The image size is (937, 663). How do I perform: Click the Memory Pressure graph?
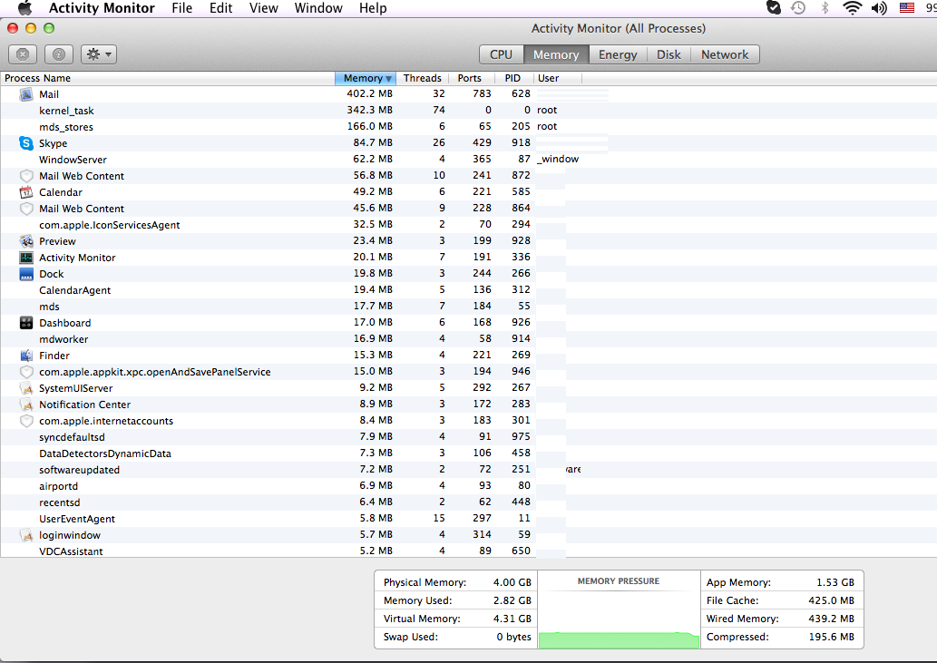pos(619,609)
